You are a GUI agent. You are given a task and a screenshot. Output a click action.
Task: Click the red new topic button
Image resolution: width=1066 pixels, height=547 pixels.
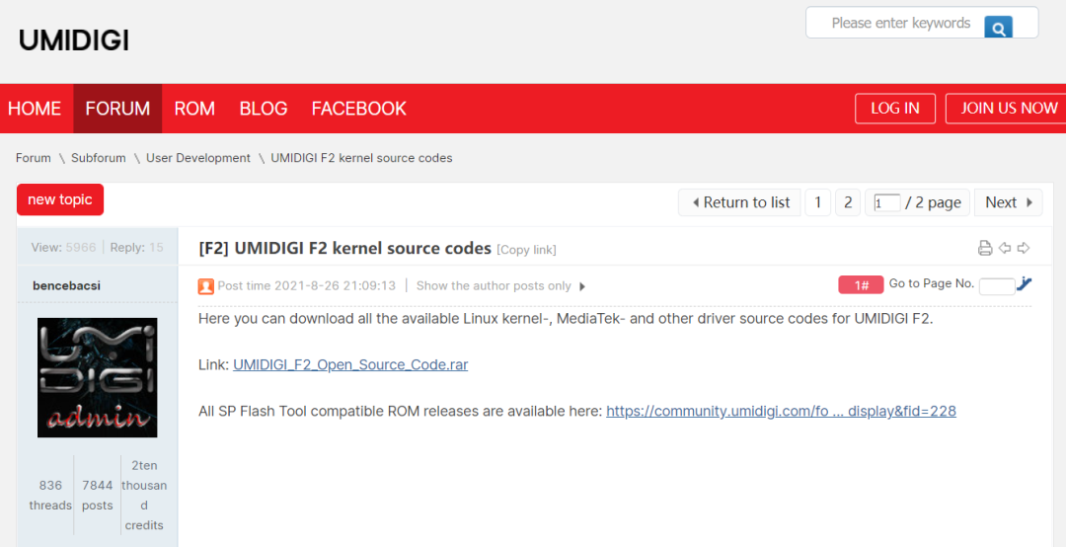point(60,199)
